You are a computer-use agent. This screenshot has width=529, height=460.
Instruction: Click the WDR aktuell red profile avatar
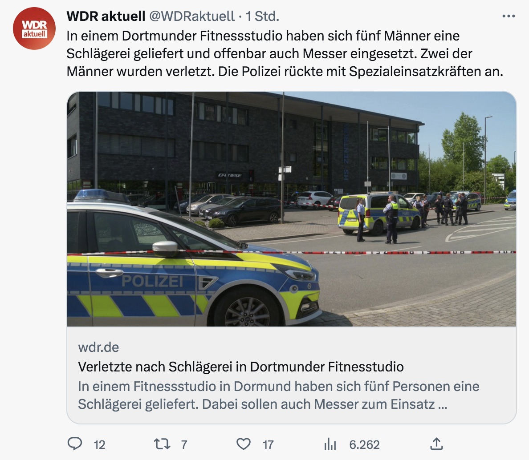point(34,28)
